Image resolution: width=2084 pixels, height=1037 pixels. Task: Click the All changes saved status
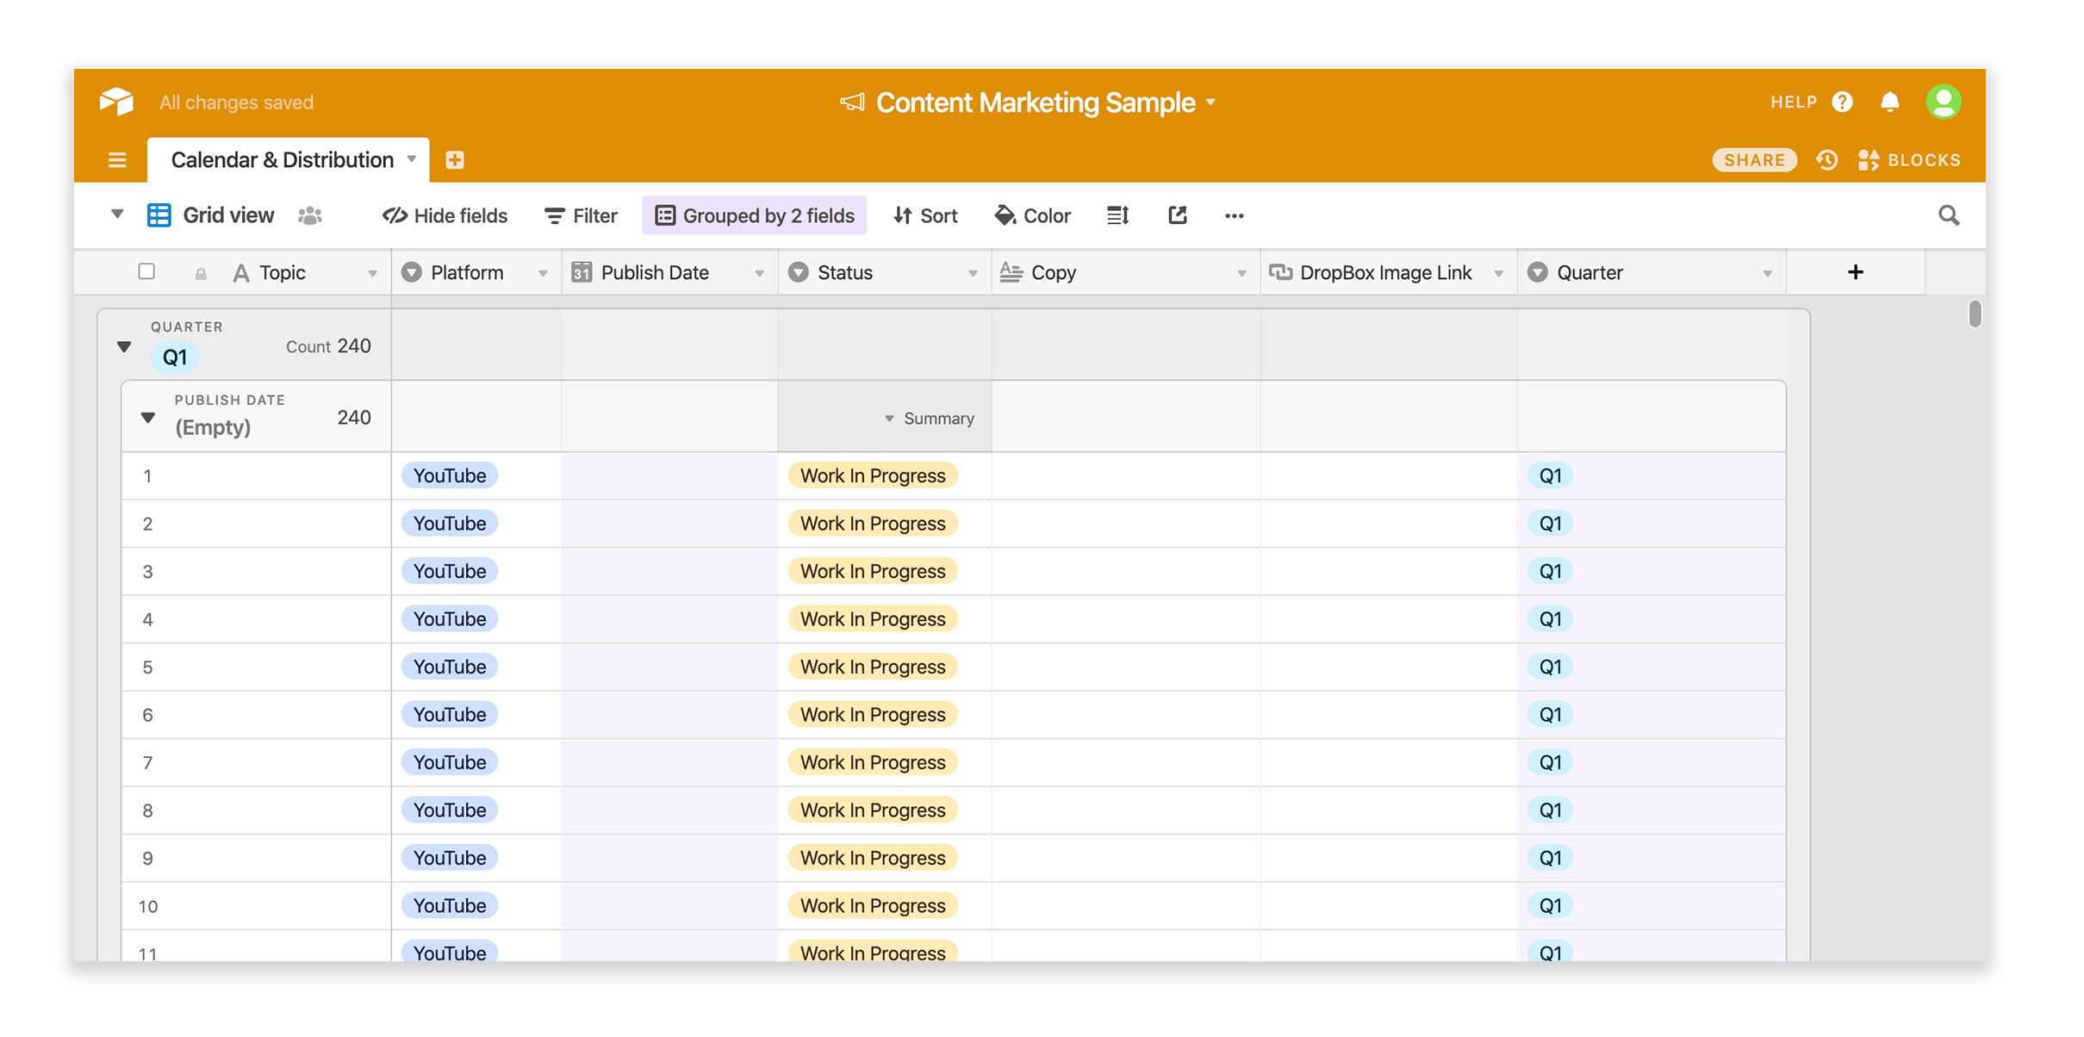[x=236, y=102]
